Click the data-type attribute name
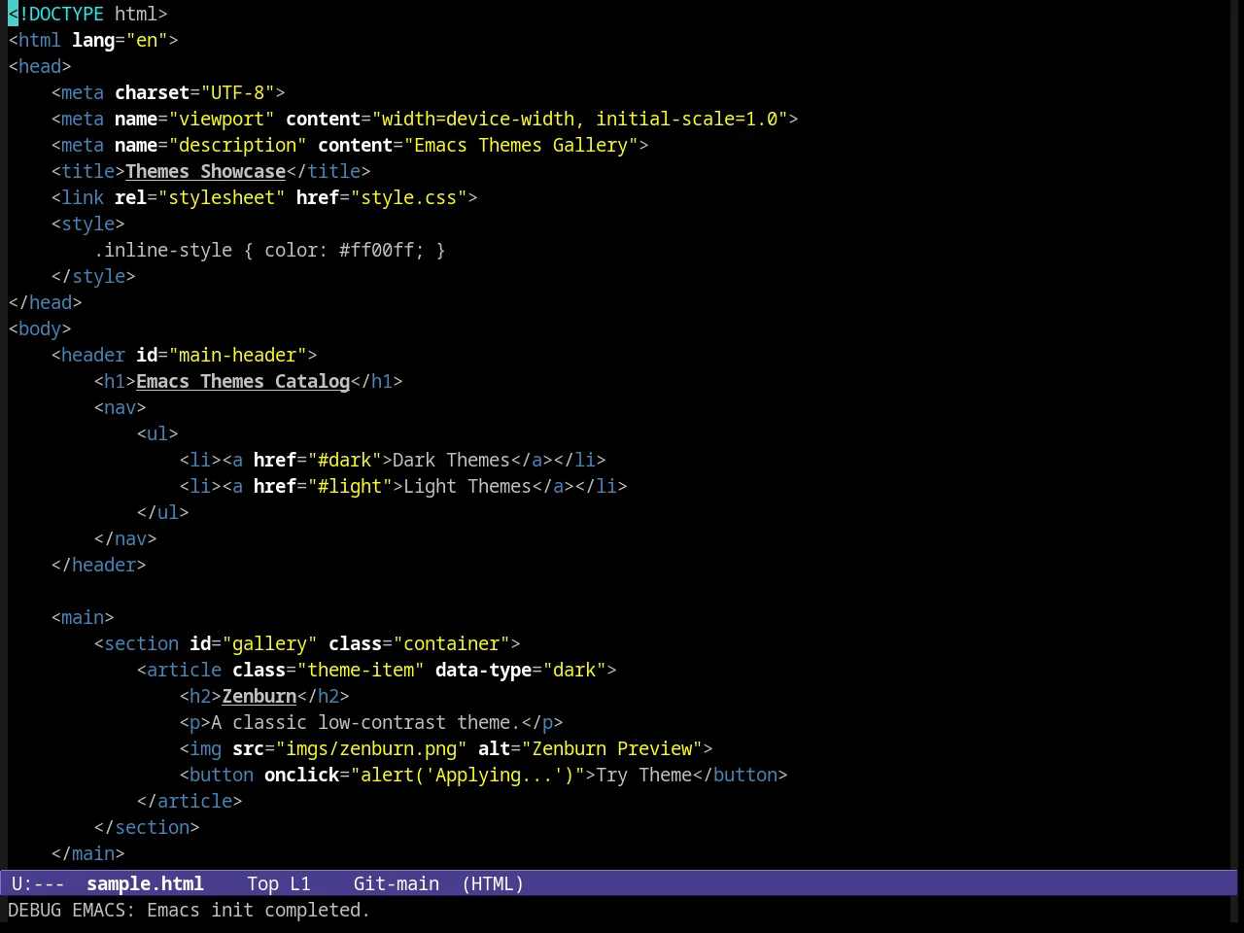The height and width of the screenshot is (933, 1244). click(x=484, y=670)
